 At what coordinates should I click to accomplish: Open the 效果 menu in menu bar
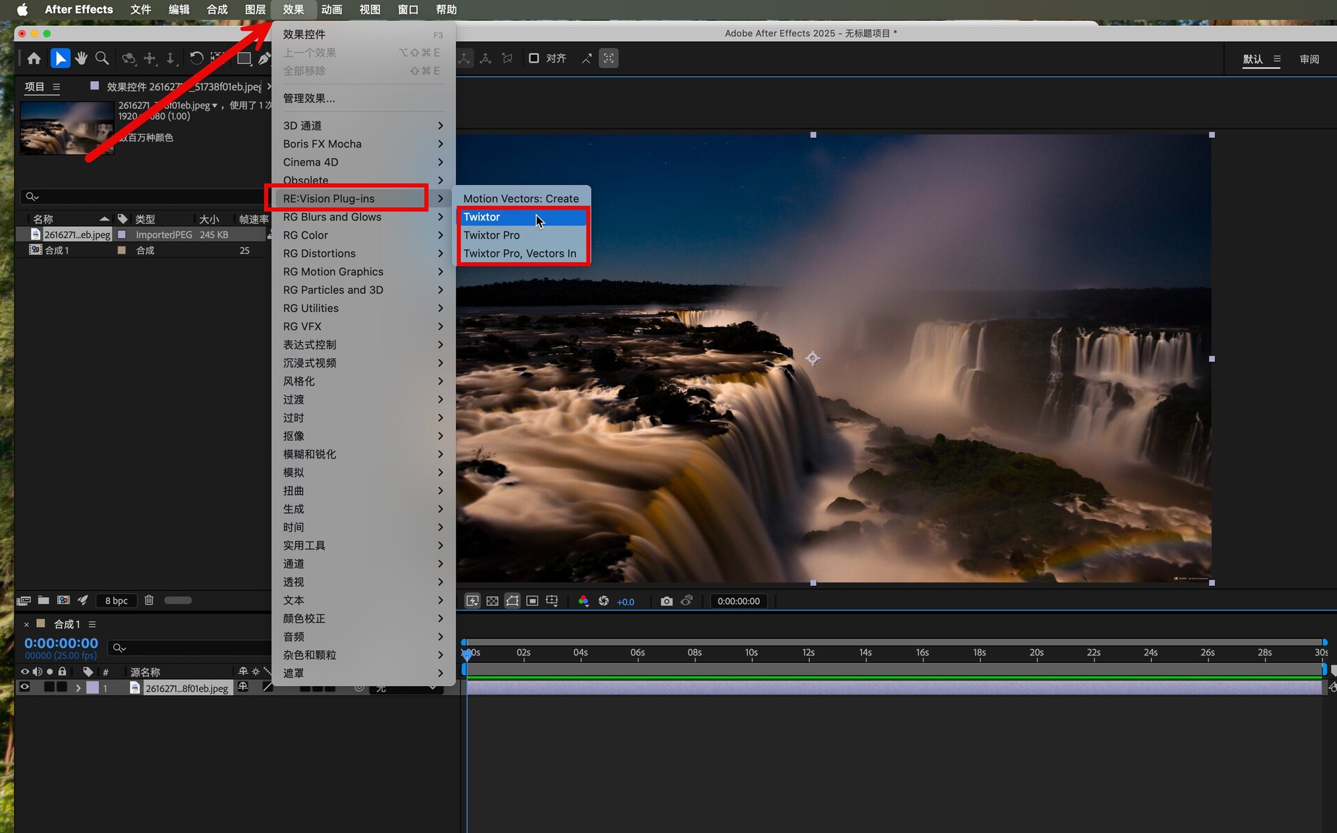[293, 9]
